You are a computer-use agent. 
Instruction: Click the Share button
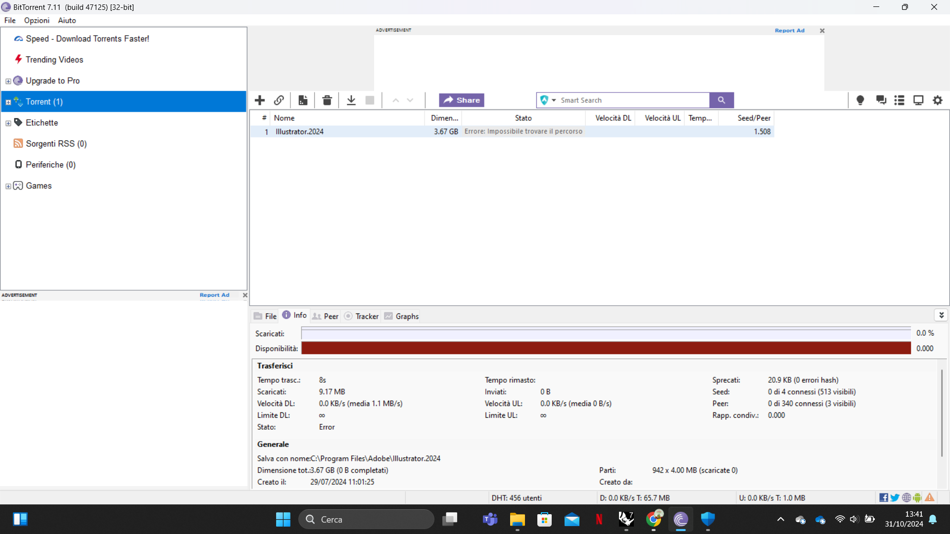[x=462, y=100]
